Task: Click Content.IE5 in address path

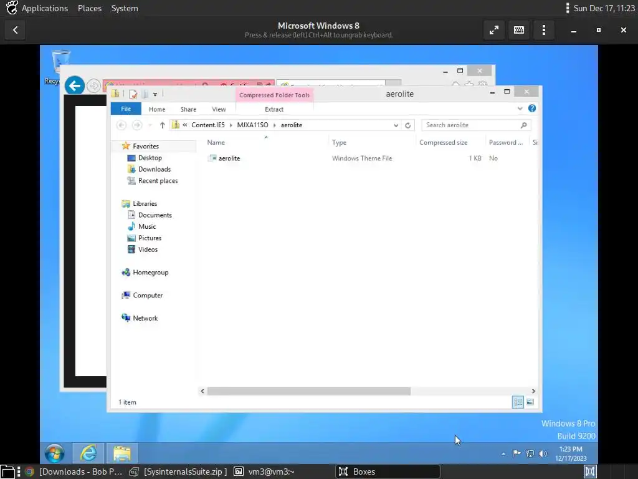Action: [x=208, y=125]
